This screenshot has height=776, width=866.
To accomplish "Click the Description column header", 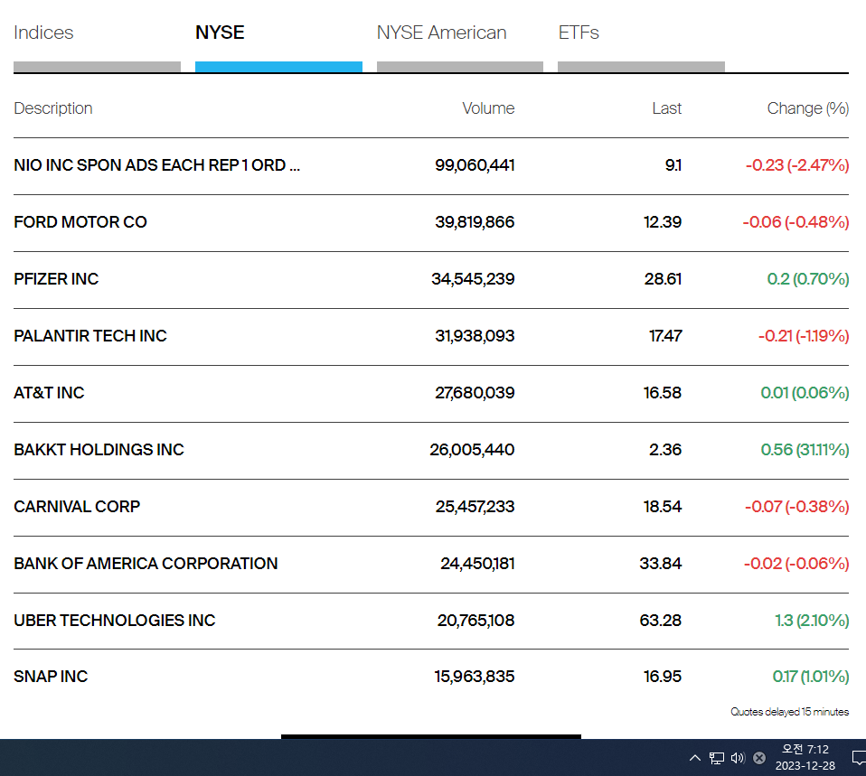I will [53, 108].
